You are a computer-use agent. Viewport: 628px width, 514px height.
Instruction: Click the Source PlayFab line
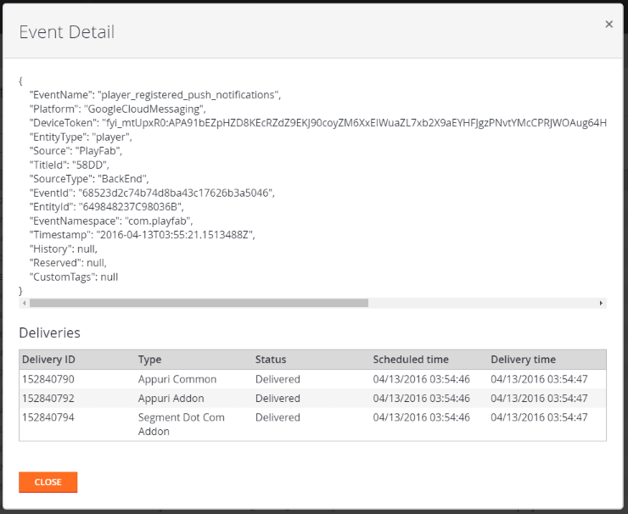[76, 151]
